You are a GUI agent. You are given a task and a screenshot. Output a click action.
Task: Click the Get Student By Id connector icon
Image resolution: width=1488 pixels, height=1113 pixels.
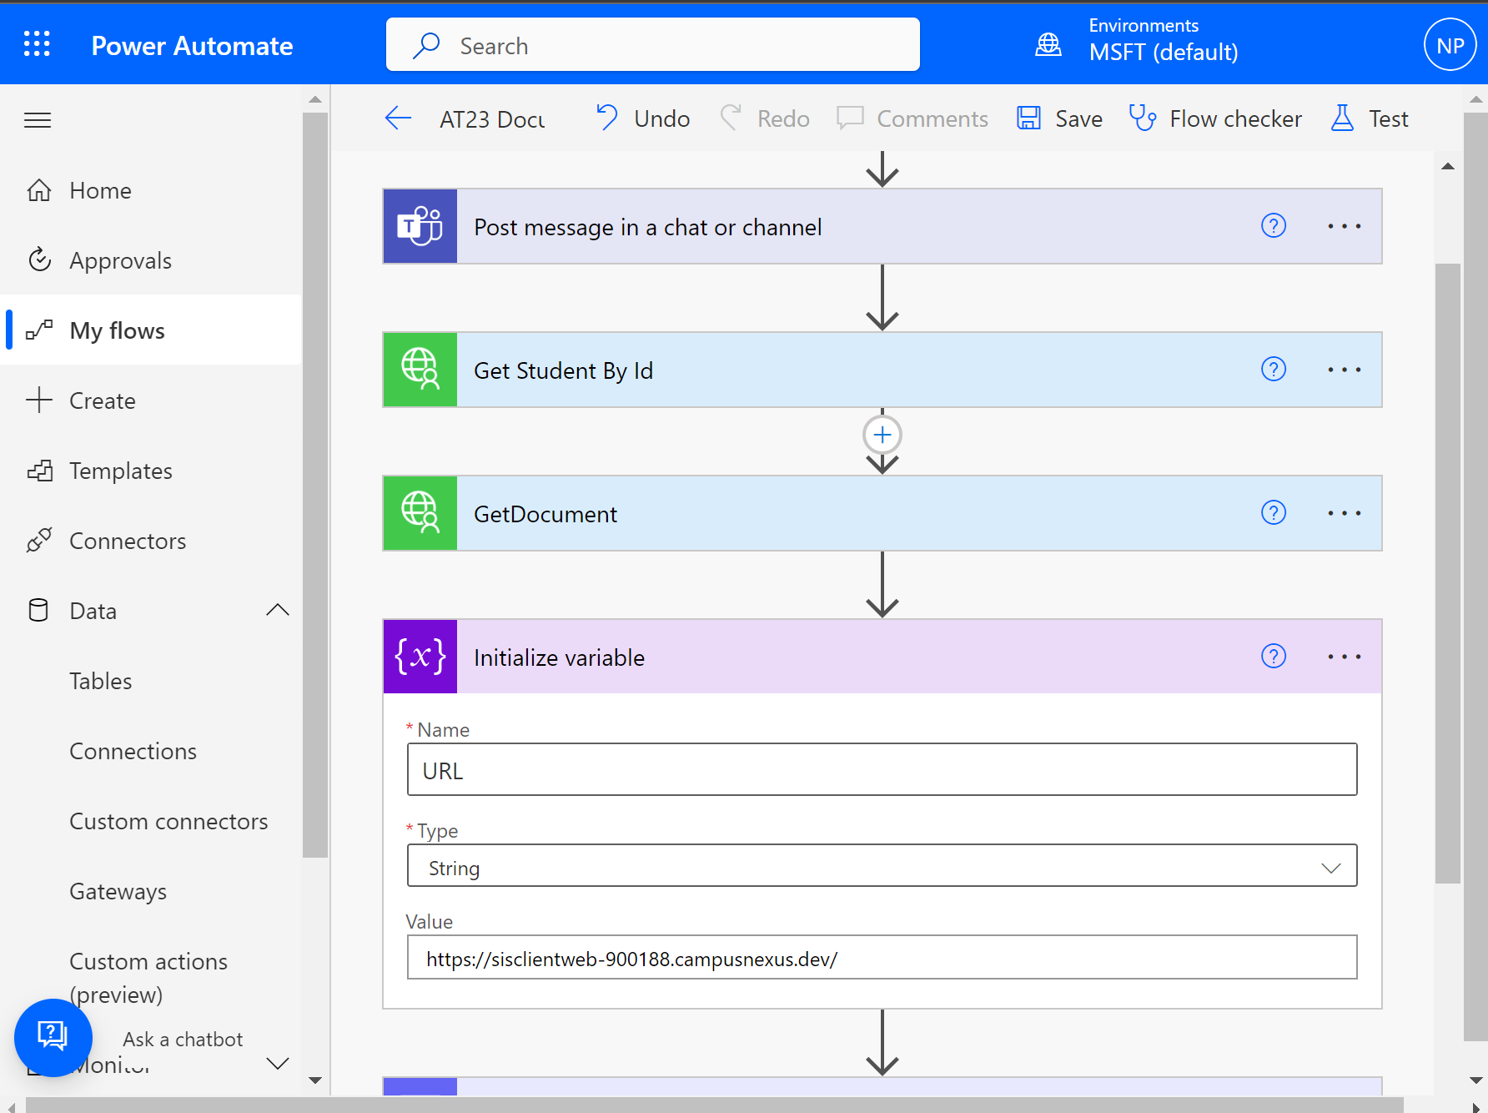pos(420,370)
